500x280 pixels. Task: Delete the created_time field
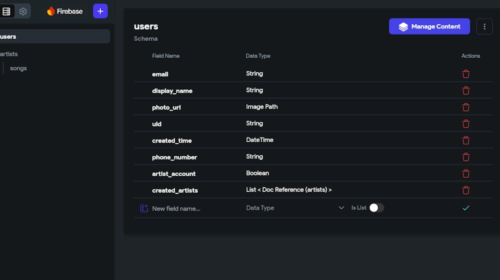[466, 140]
